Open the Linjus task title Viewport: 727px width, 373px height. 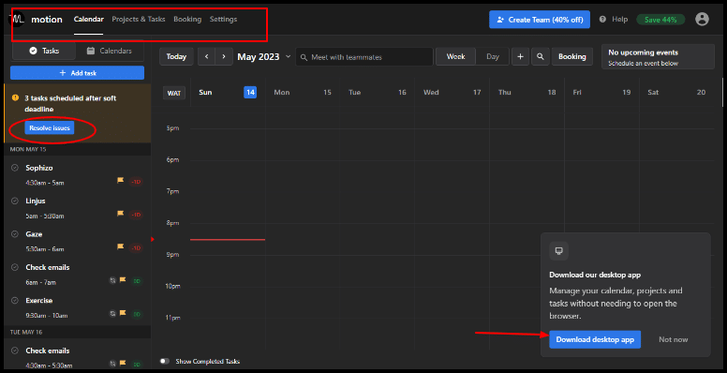36,201
